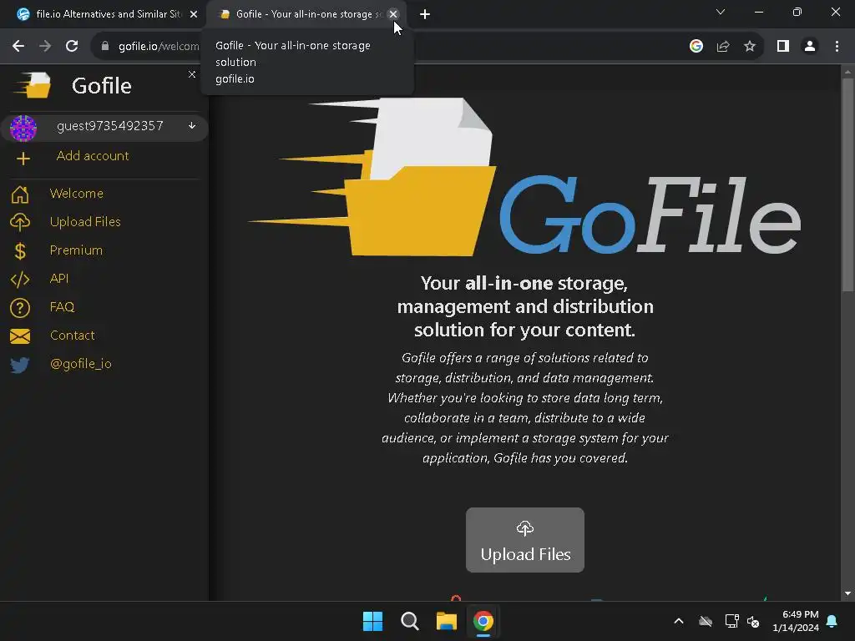Screen dimensions: 855x641
Task: Click the network display tray icon
Action: [x=731, y=621]
